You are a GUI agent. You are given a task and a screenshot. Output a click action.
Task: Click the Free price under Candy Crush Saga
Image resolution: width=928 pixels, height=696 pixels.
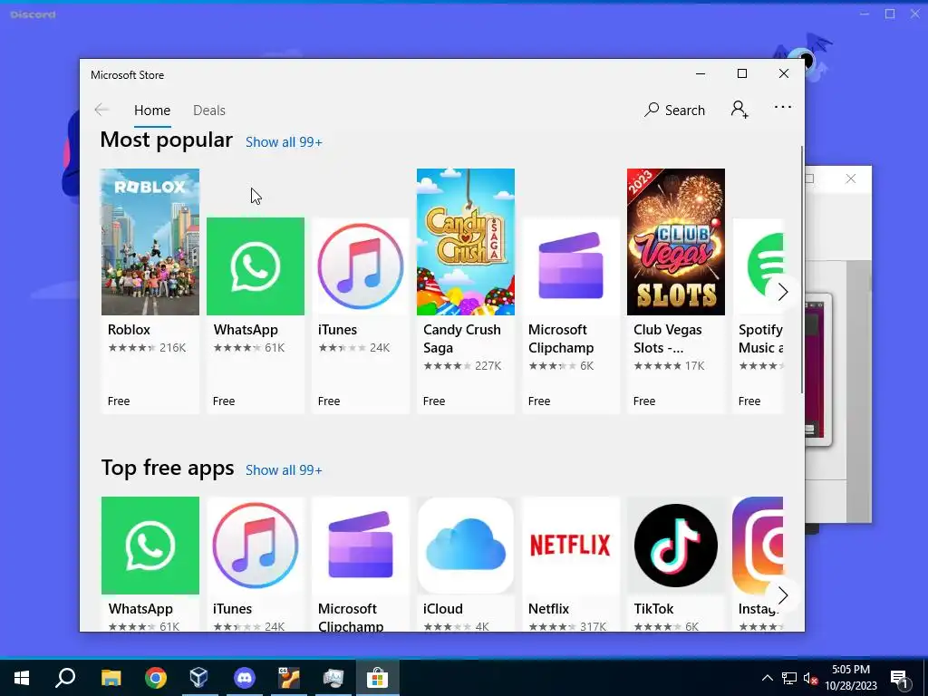[434, 401]
